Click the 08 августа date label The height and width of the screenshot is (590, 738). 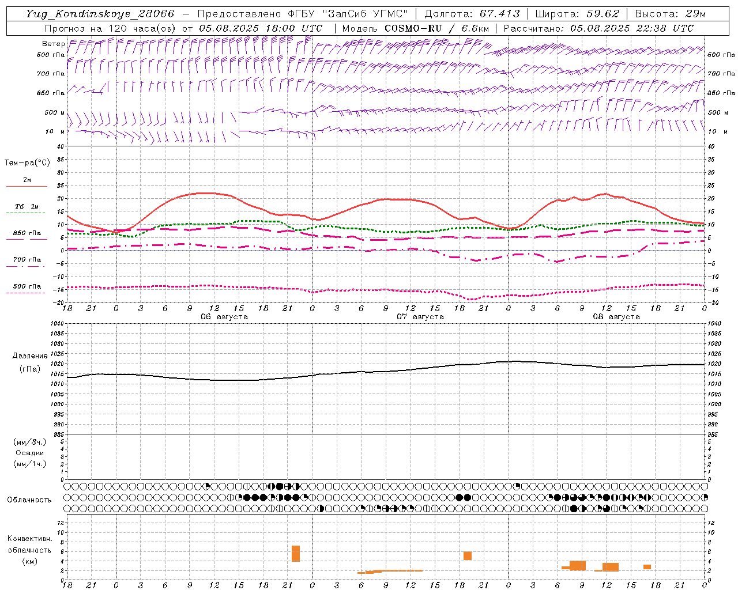pyautogui.click(x=616, y=317)
